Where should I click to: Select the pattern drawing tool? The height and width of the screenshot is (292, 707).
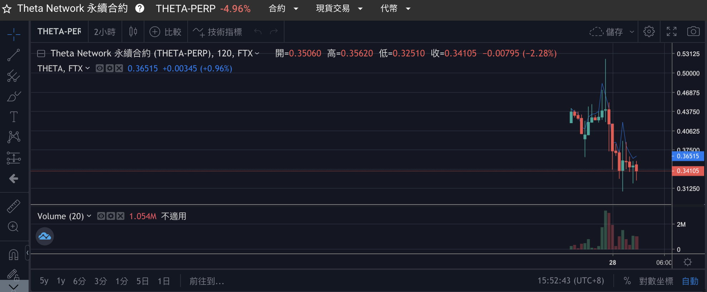[14, 137]
